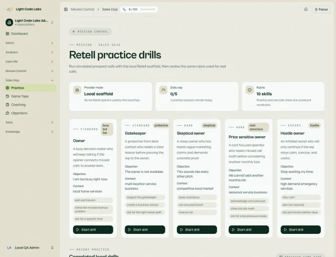This screenshot has width=336, height=257.
Task: Open Coaching page
Action: [30, 105]
